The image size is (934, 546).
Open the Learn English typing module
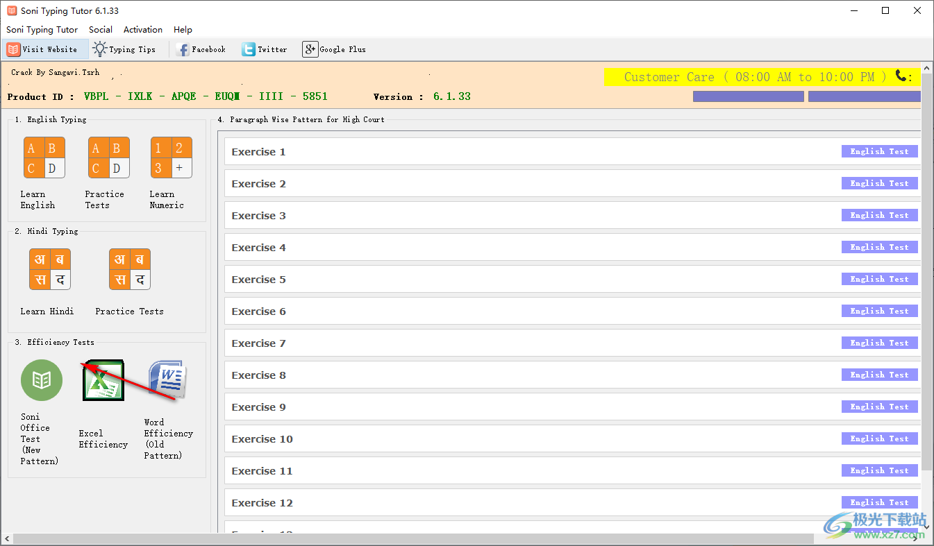tap(44, 157)
